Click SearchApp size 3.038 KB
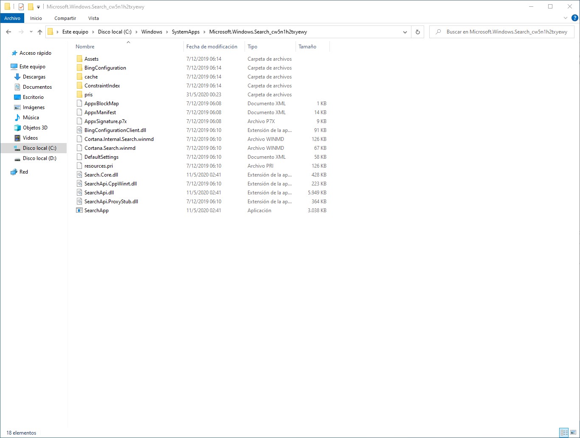 317,211
